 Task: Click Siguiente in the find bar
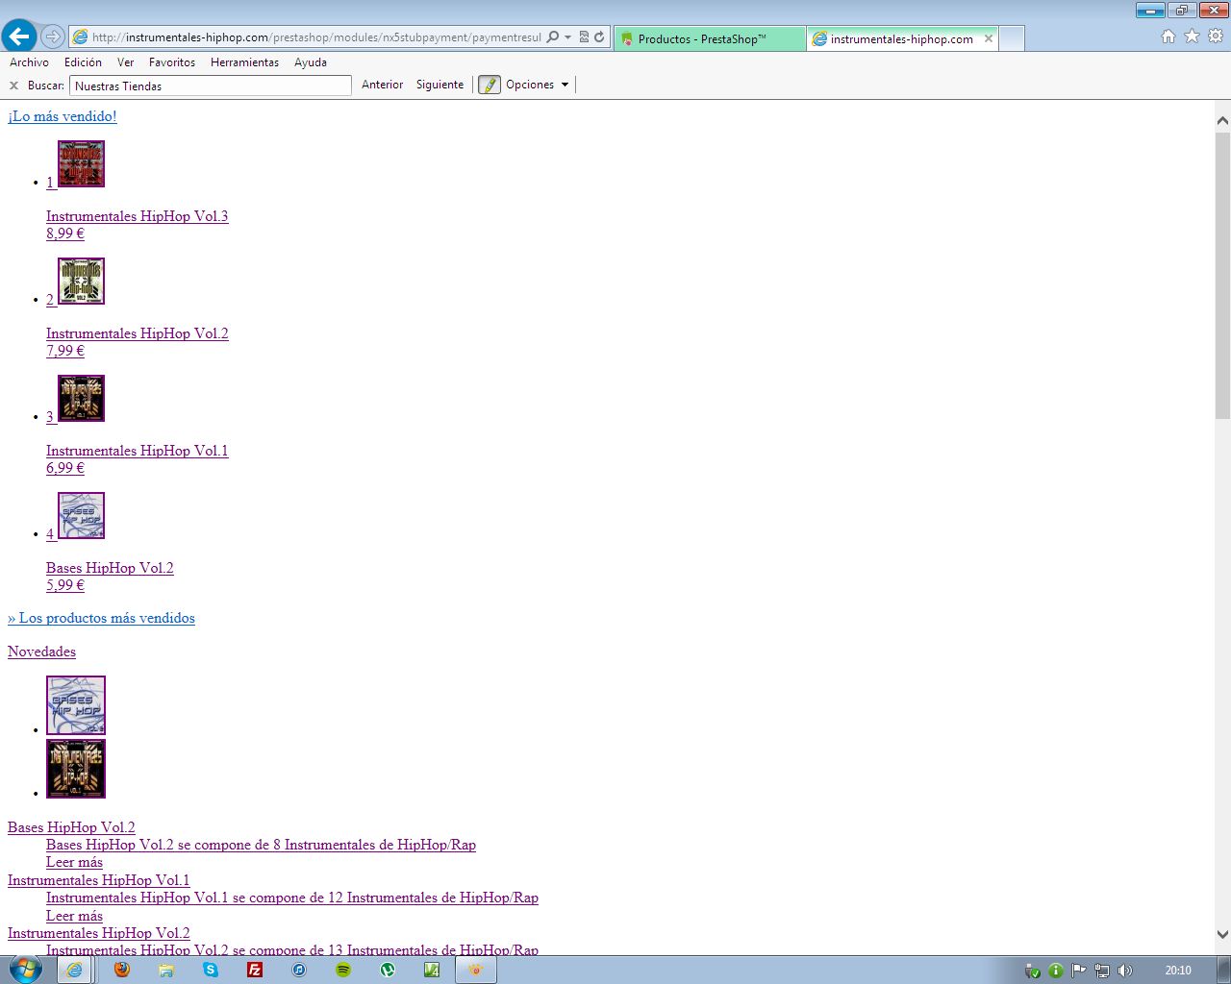pos(440,85)
